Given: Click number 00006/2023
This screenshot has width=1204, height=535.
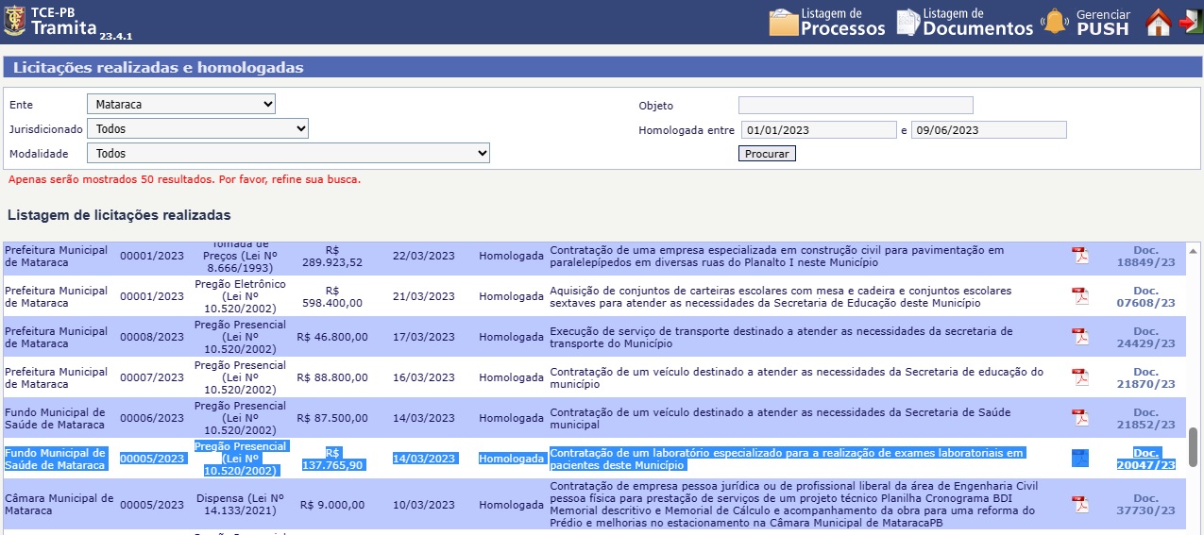Looking at the screenshot, I should coord(152,418).
